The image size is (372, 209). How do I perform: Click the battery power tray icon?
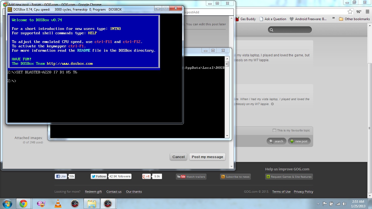(x=331, y=204)
